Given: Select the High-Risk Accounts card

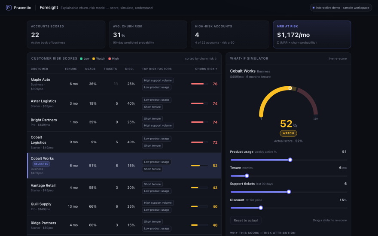Looking at the screenshot, I should [230, 34].
